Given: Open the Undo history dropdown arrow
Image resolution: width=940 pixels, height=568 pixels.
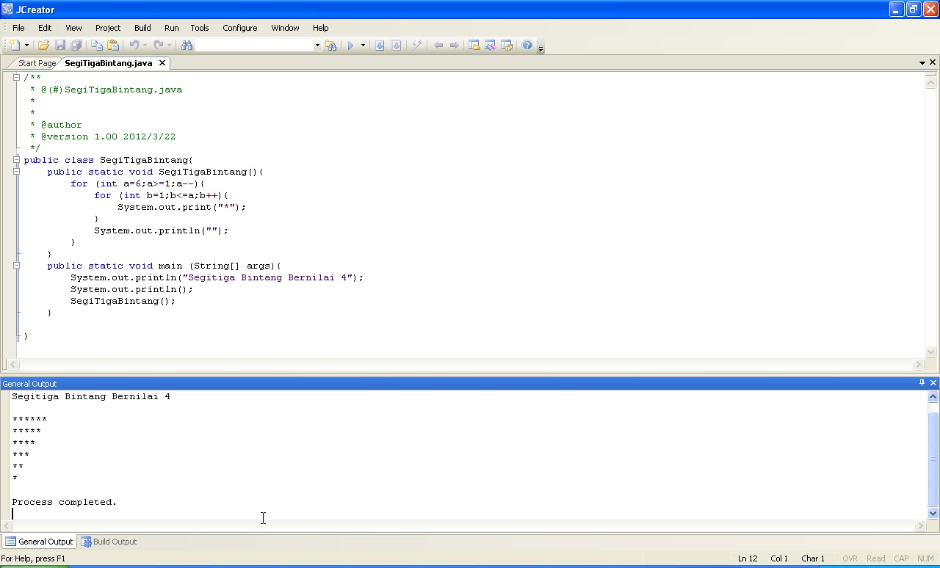Looking at the screenshot, I should (x=145, y=45).
